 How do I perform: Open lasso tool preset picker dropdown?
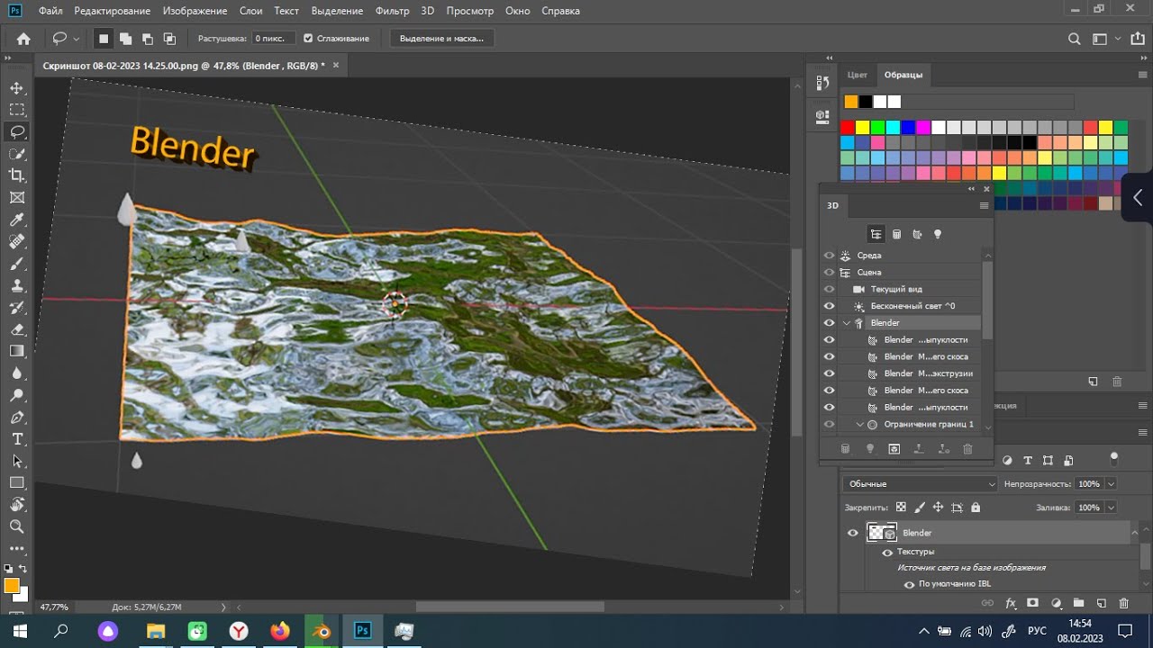tap(77, 39)
